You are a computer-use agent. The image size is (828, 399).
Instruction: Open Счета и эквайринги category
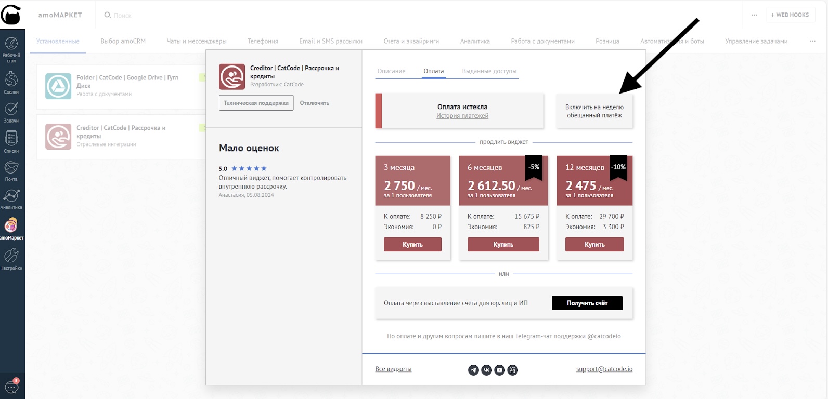411,41
